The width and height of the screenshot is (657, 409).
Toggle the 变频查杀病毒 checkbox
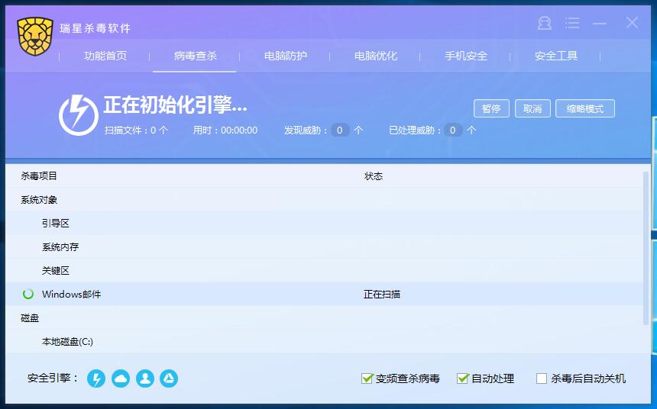(x=367, y=378)
